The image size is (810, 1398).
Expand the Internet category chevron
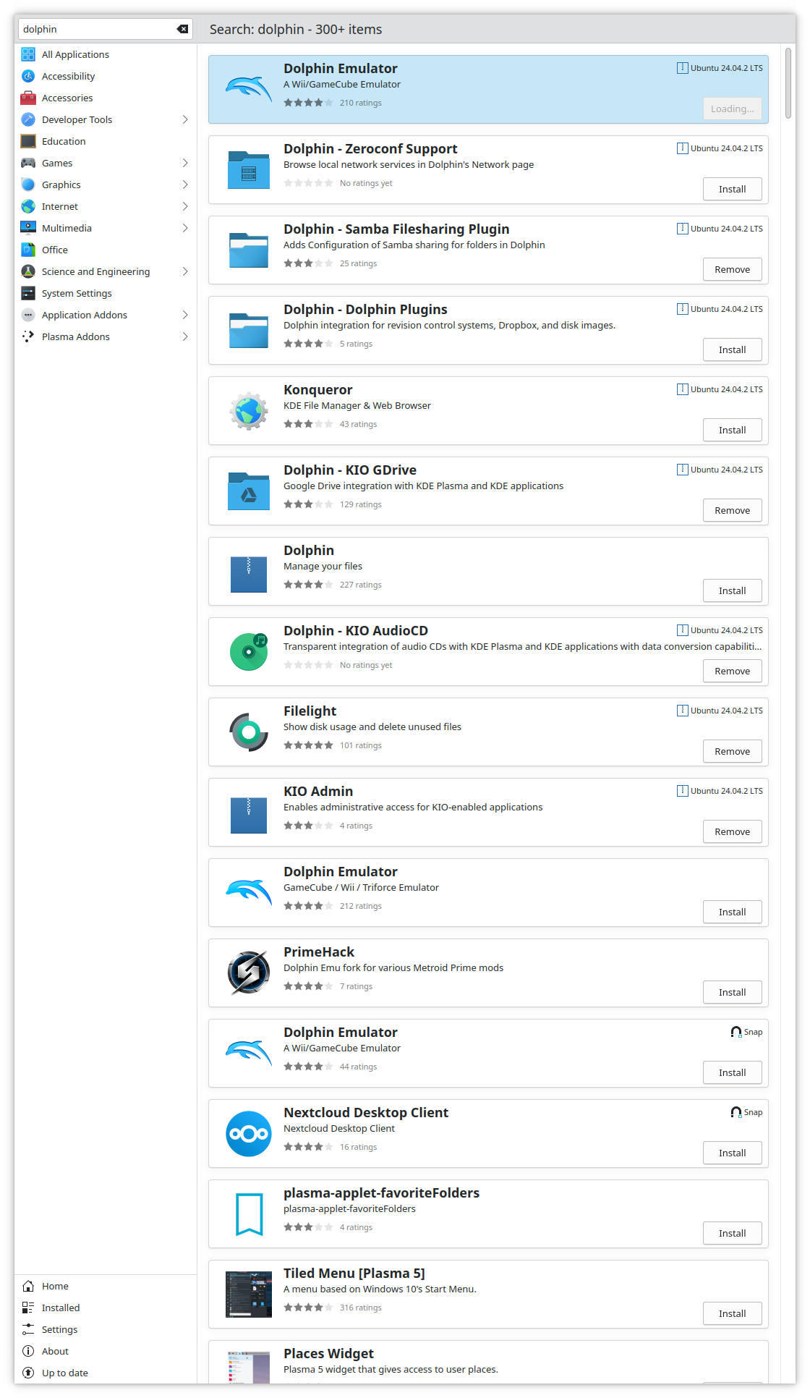coord(185,206)
